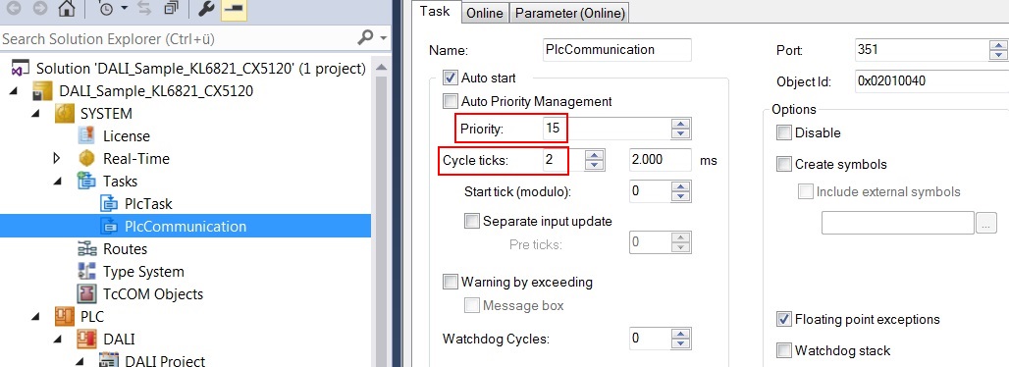Click the Collapse All toolbar icon

pos(171,9)
